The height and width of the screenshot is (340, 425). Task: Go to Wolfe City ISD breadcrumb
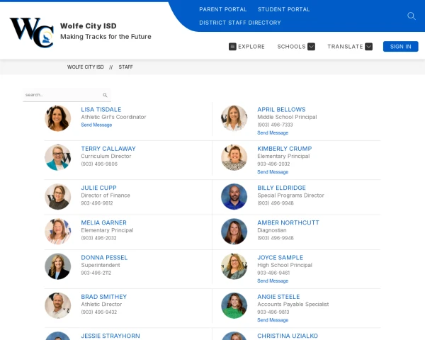coord(85,67)
